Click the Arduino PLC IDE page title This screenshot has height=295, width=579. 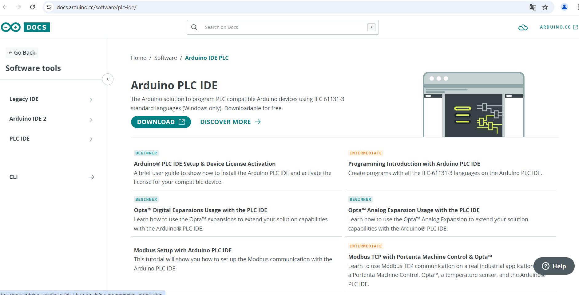click(174, 85)
